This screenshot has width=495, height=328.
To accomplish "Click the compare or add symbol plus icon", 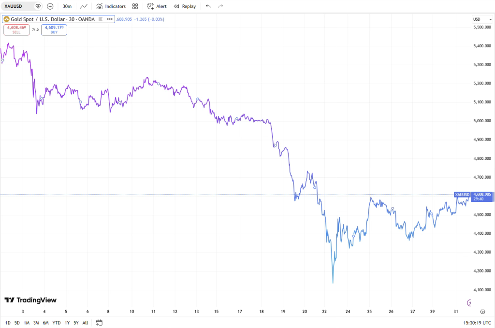I will (50, 6).
